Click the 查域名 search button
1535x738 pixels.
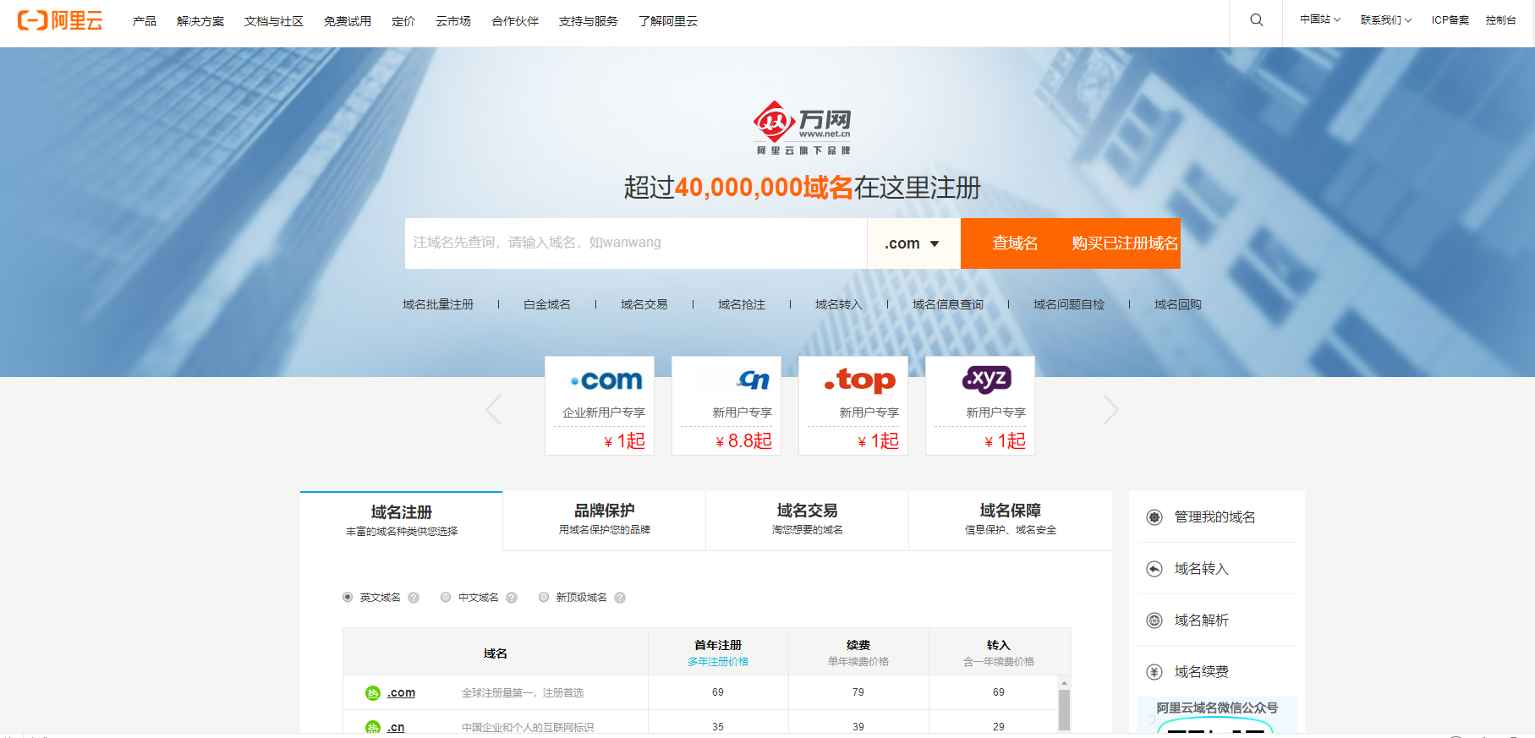1015,243
